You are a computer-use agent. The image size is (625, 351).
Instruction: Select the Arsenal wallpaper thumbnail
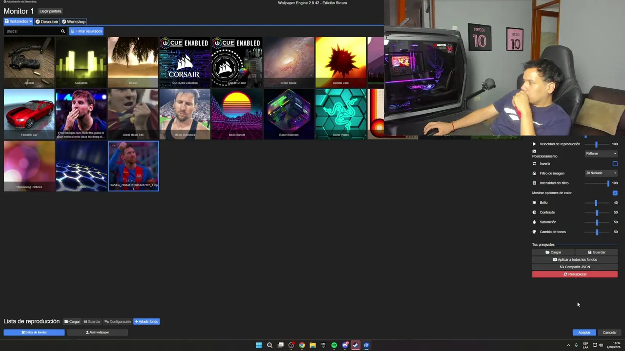pos(29,62)
